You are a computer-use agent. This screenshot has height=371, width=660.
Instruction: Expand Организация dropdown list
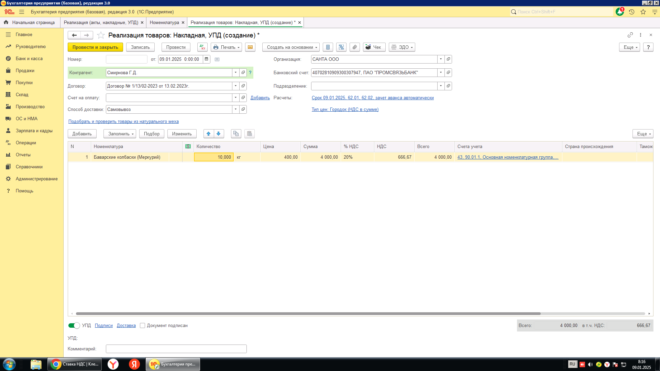tap(441, 59)
